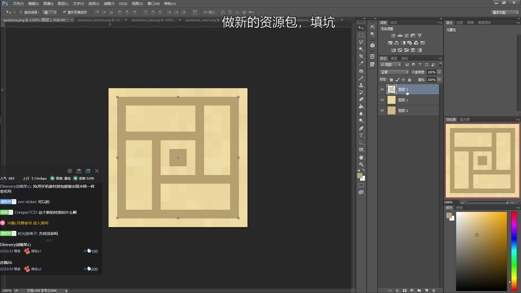
Task: Open the Character panel icon
Action: coord(372,27)
